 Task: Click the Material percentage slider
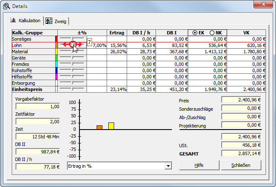click(x=72, y=52)
